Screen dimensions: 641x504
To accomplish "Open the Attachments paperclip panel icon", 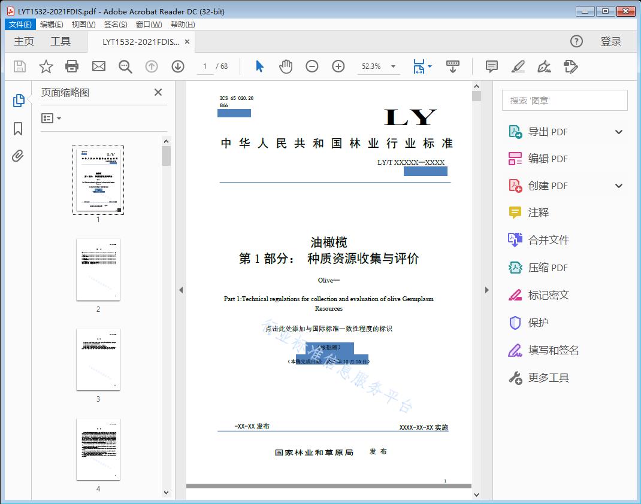I will point(18,156).
